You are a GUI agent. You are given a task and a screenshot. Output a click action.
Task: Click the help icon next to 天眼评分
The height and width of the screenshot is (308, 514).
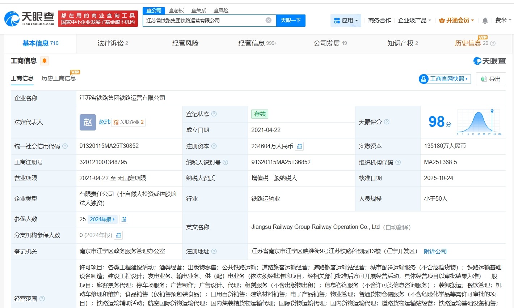click(387, 122)
